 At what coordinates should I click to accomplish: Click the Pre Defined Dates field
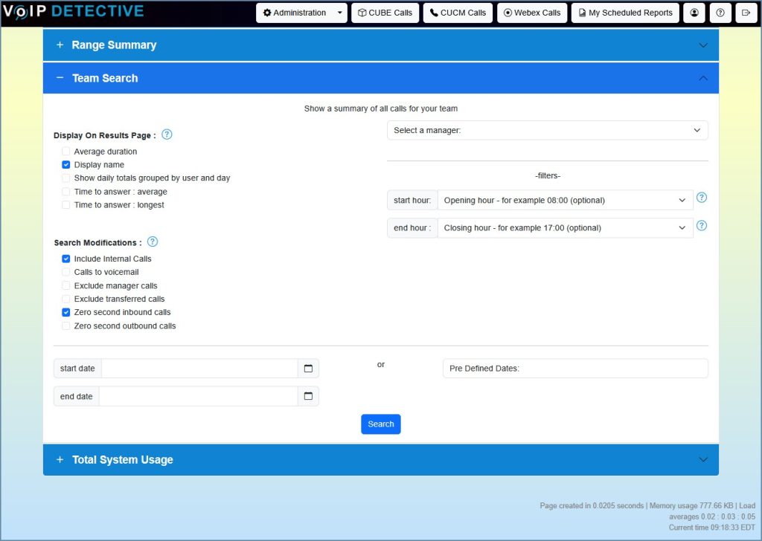point(575,369)
